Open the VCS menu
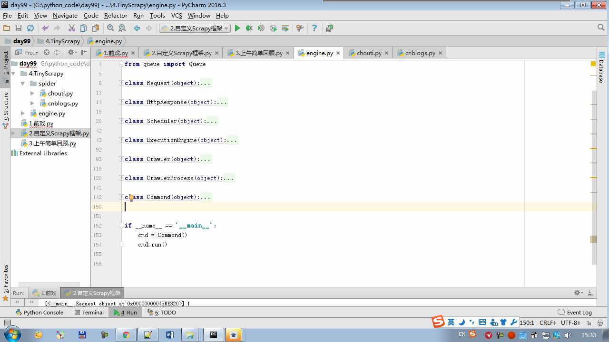609x342 pixels. 177,16
